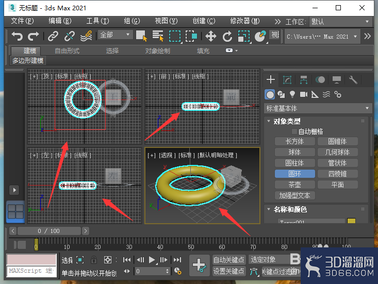The width and height of the screenshot is (378, 284).
Task: Open the Create panel tab
Action: pyautogui.click(x=271, y=79)
